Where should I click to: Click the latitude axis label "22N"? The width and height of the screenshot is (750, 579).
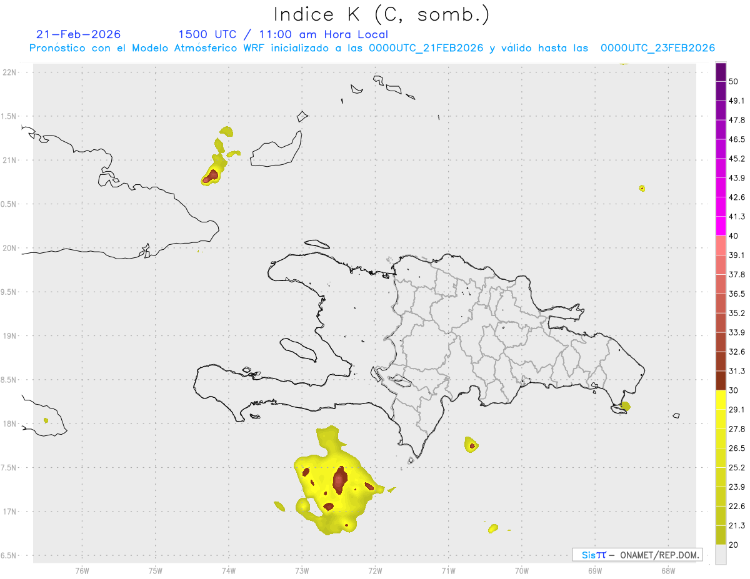tap(11, 72)
